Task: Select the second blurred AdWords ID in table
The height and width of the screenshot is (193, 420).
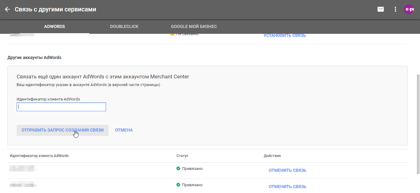Action: tap(23, 185)
